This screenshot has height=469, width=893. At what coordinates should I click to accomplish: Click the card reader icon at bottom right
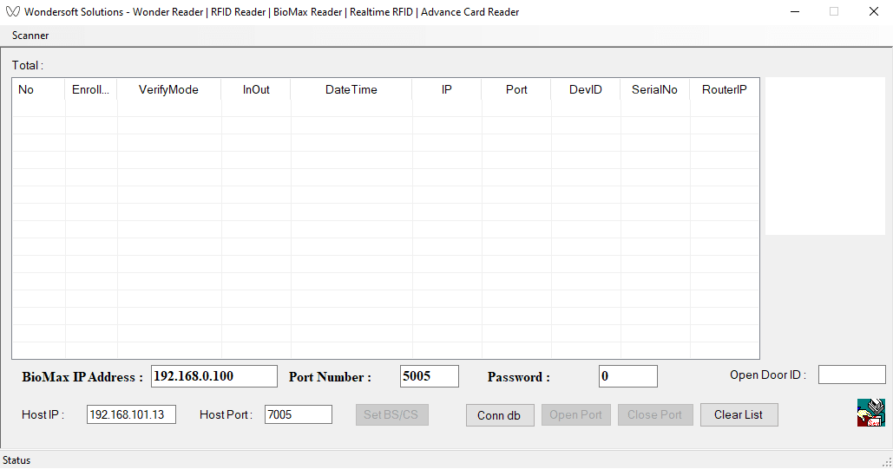tap(870, 413)
